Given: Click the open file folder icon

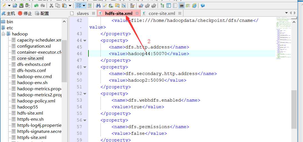Looking at the screenshot, I should (15, 5).
